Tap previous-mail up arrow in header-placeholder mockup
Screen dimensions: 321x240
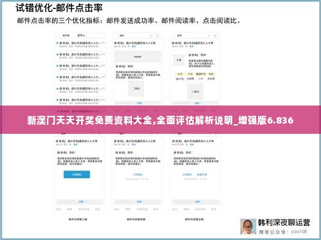151,35
